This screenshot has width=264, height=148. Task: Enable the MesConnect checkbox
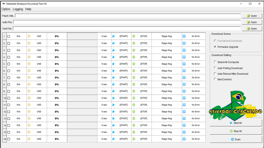pyautogui.click(x=215, y=79)
